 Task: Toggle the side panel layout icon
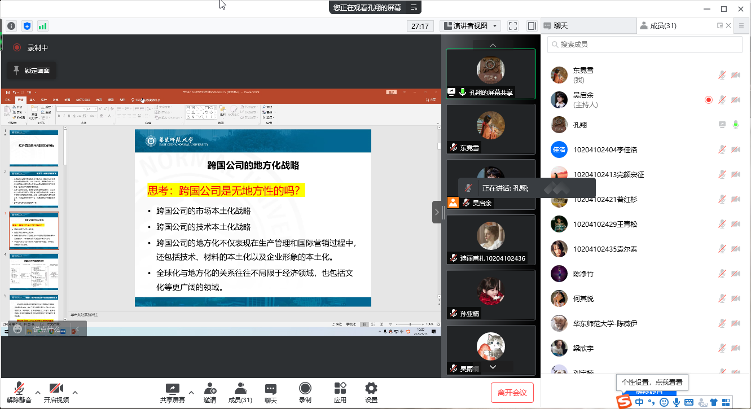pos(532,26)
